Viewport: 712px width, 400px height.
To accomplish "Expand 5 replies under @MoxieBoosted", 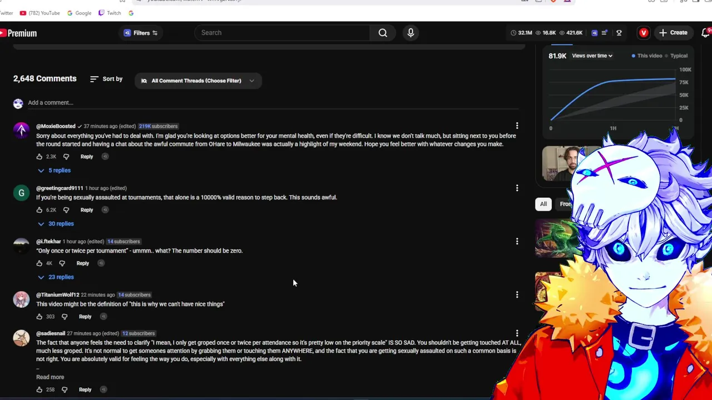I will pyautogui.click(x=55, y=171).
